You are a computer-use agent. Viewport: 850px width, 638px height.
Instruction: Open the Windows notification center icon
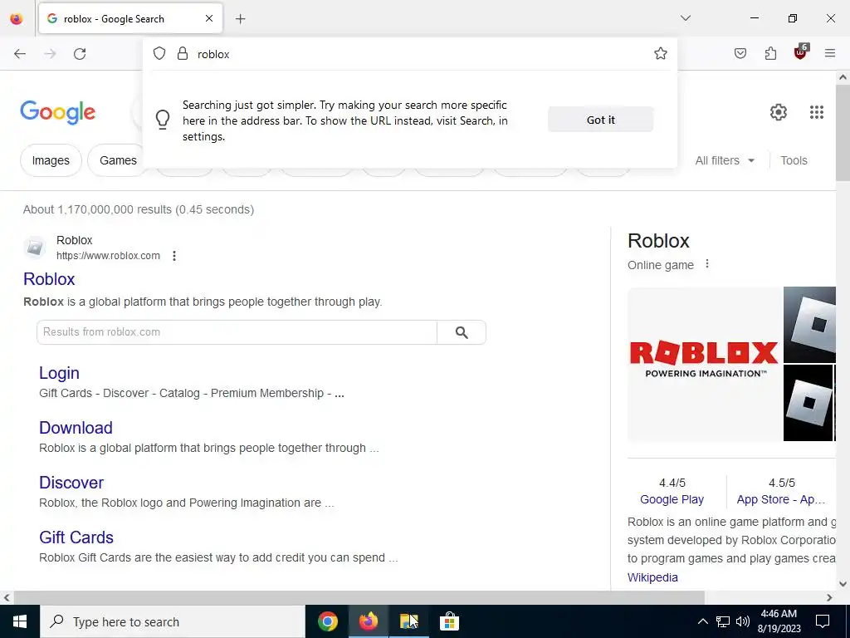pyautogui.click(x=823, y=621)
